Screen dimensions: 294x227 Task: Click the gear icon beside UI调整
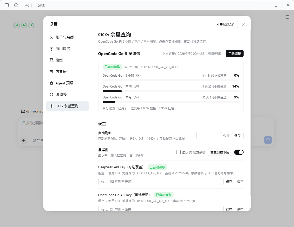[51, 95]
